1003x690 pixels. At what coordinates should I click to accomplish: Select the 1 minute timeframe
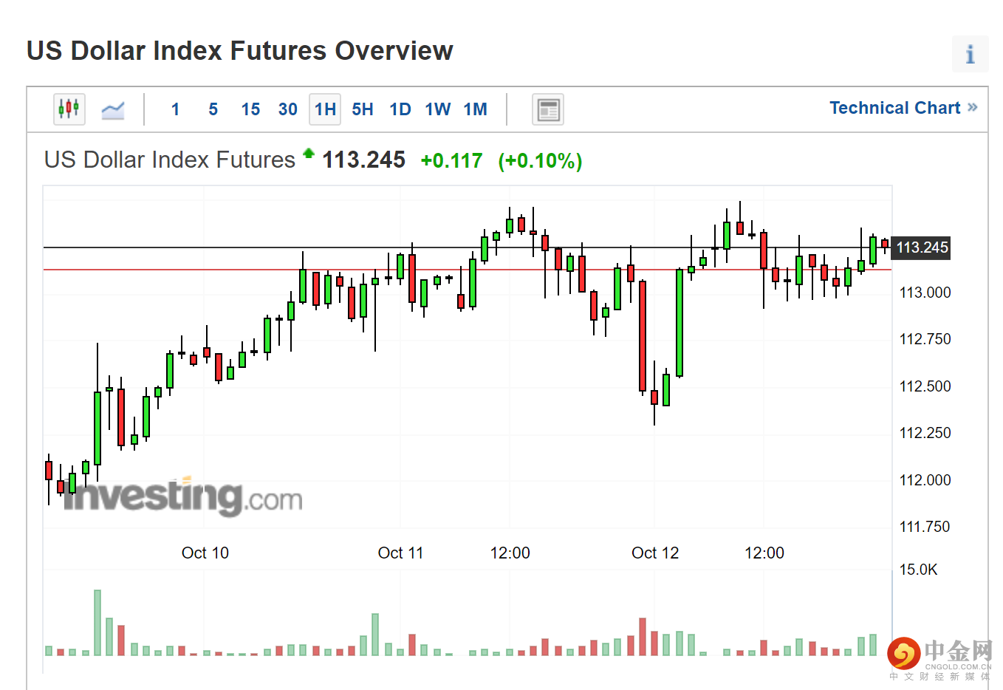(x=175, y=109)
